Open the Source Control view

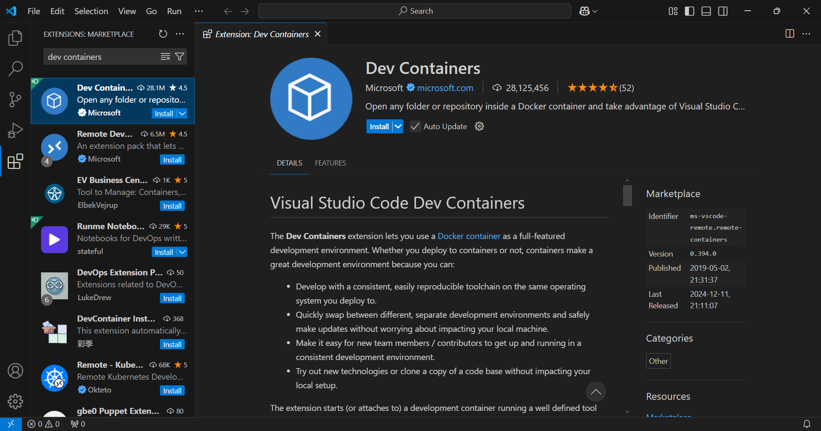[x=15, y=100]
